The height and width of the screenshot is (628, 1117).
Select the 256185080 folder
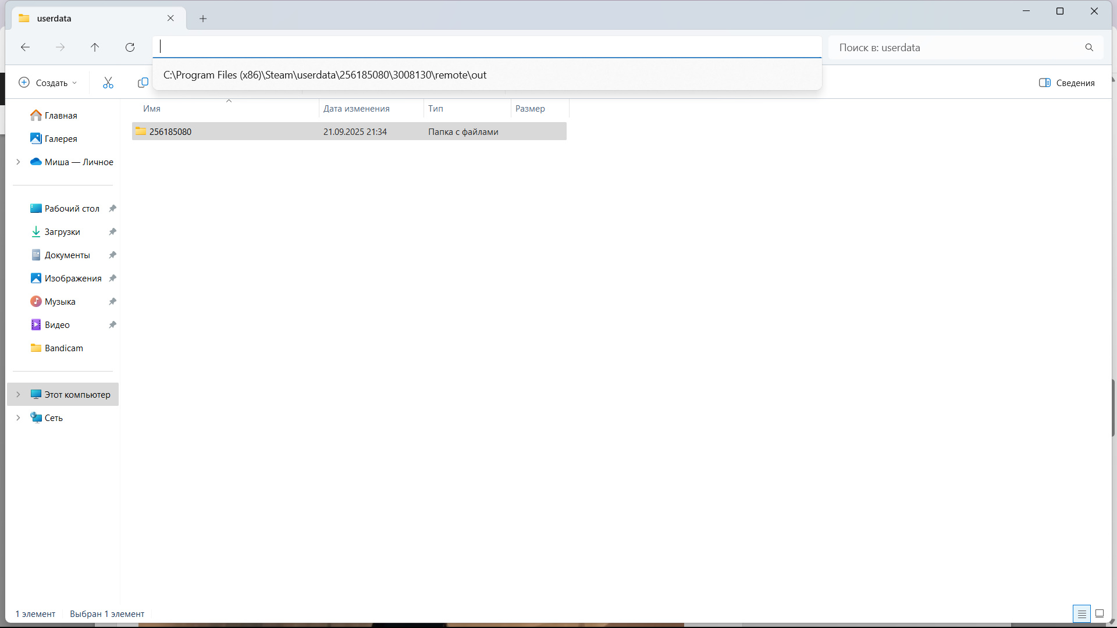[170, 132]
